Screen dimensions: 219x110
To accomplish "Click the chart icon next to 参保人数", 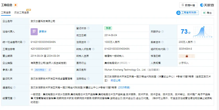I will tap(49, 70).
